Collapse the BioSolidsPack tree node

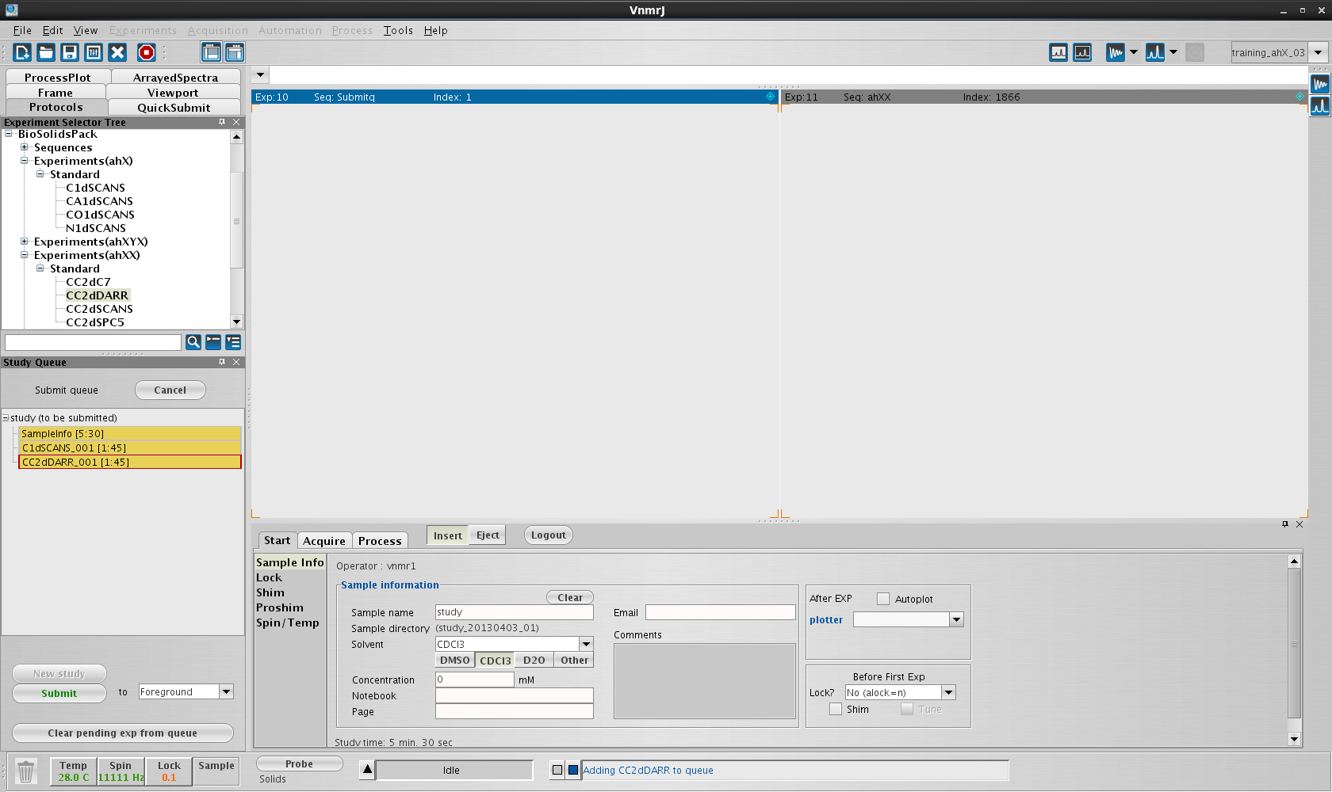[9, 134]
